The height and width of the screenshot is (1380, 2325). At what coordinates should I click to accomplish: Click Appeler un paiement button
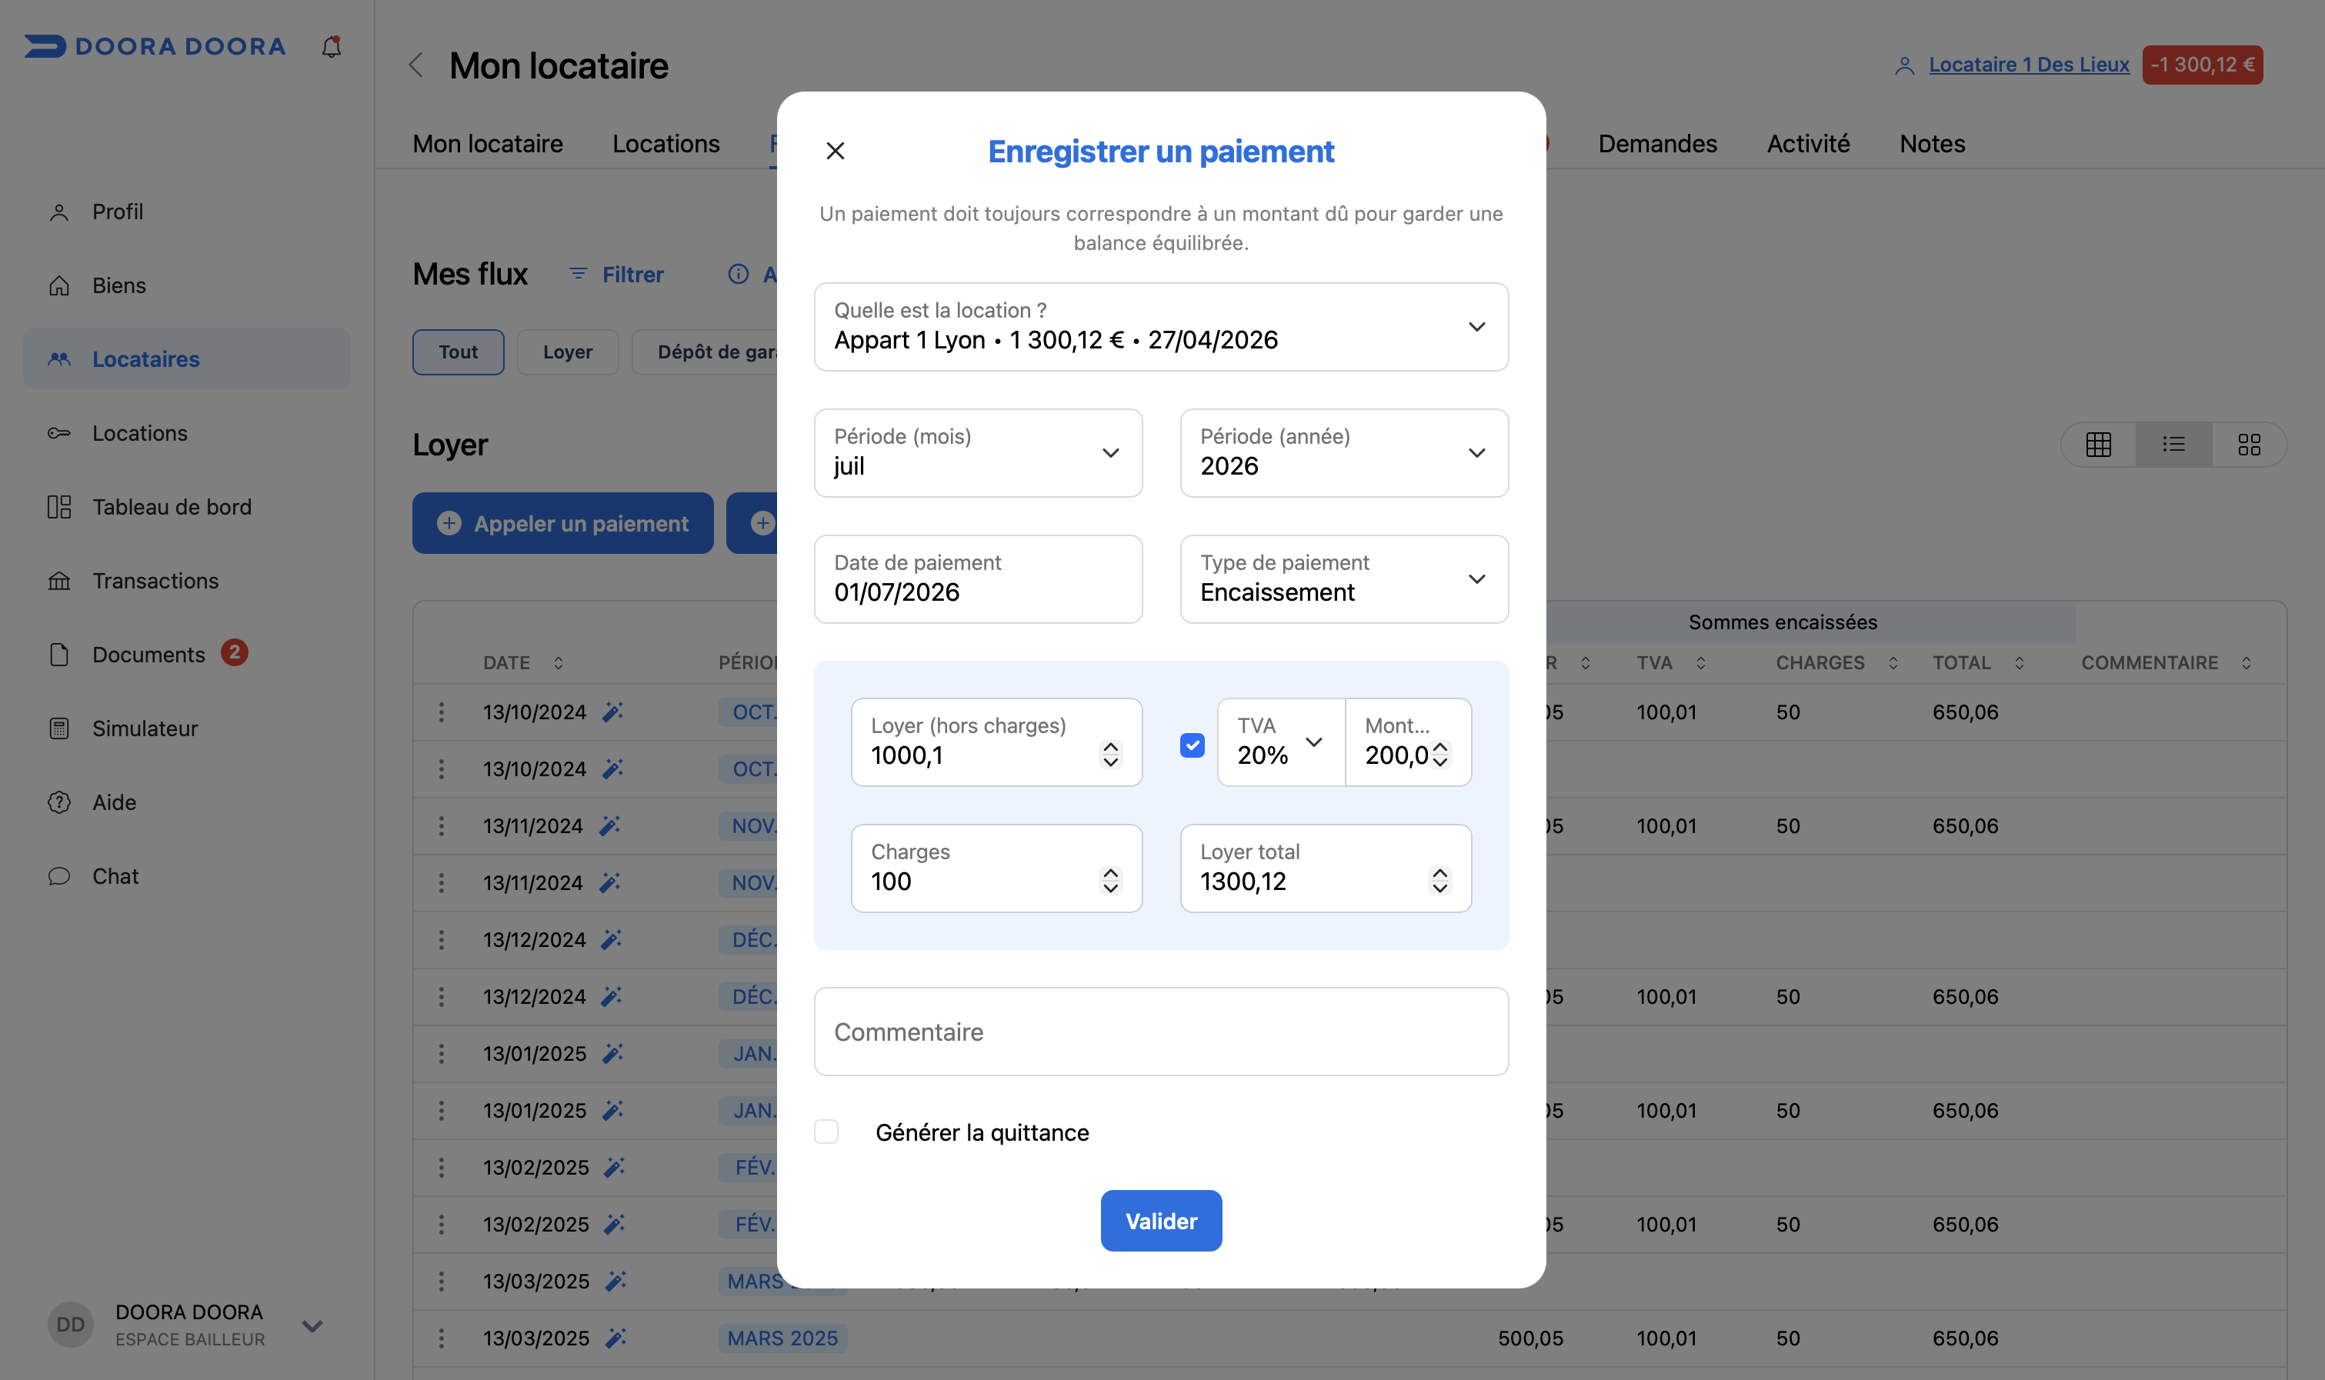coord(562,524)
